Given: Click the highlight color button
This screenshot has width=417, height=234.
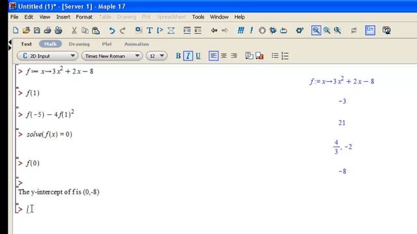Looking at the screenshot, I should pos(259,56).
